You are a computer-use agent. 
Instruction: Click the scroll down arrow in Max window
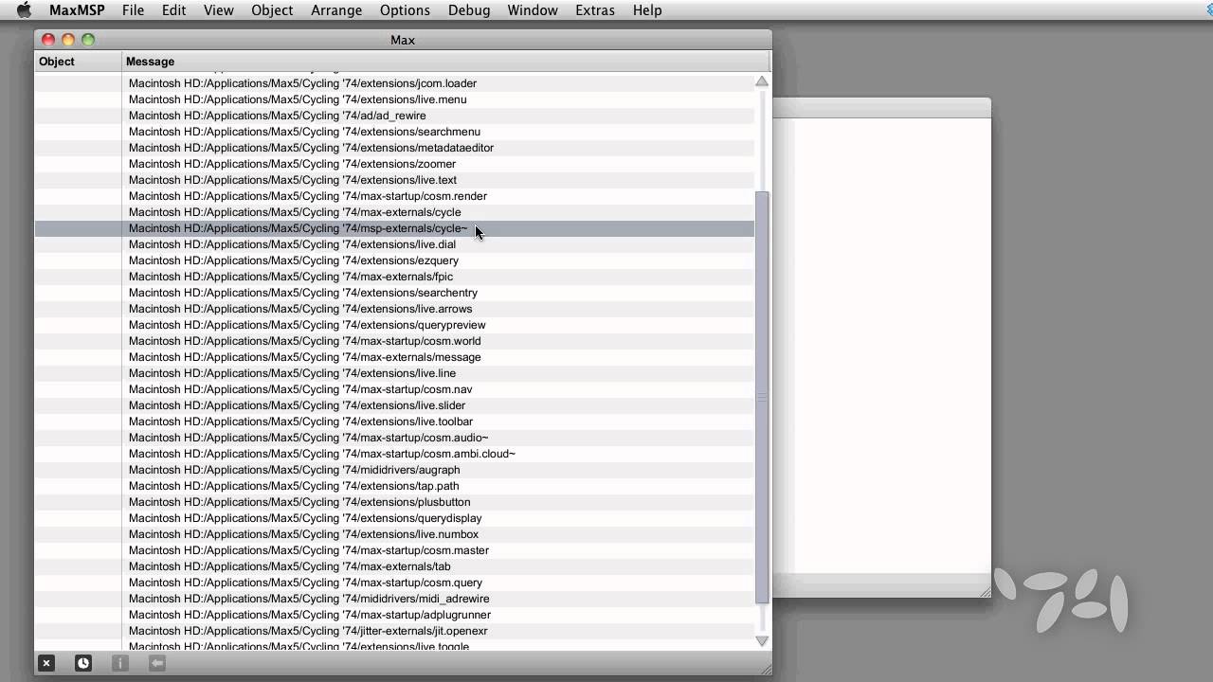point(762,641)
